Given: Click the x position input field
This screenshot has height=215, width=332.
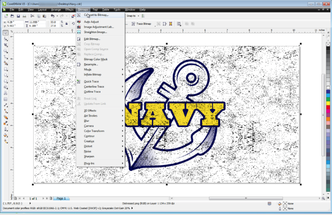Looking at the screenshot, I should point(15,22).
